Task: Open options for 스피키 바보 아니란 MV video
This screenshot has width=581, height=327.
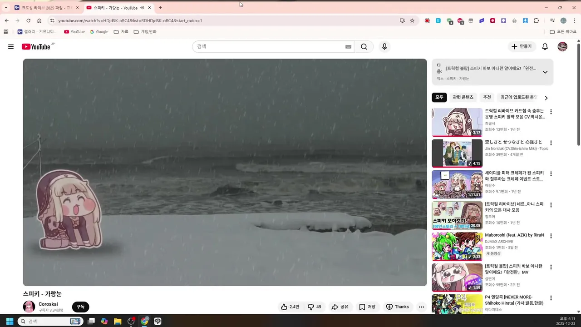Action: tap(551, 267)
